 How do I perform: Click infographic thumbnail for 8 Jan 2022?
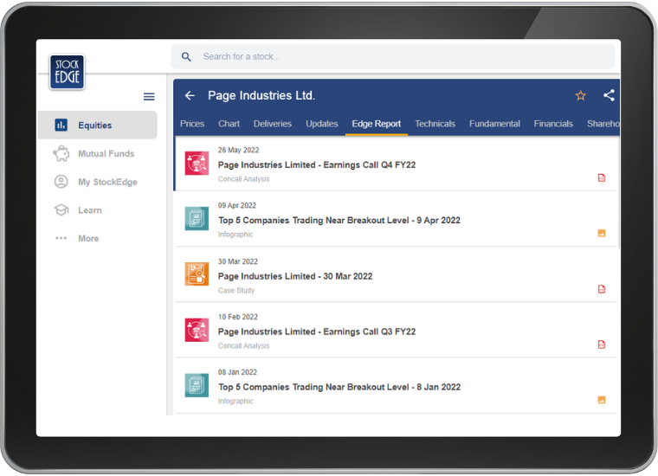pyautogui.click(x=197, y=385)
